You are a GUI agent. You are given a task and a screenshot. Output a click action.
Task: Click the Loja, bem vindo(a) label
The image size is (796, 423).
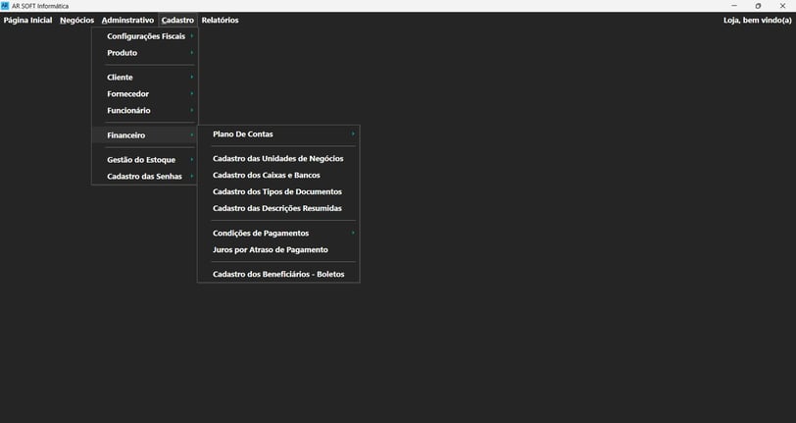point(758,21)
